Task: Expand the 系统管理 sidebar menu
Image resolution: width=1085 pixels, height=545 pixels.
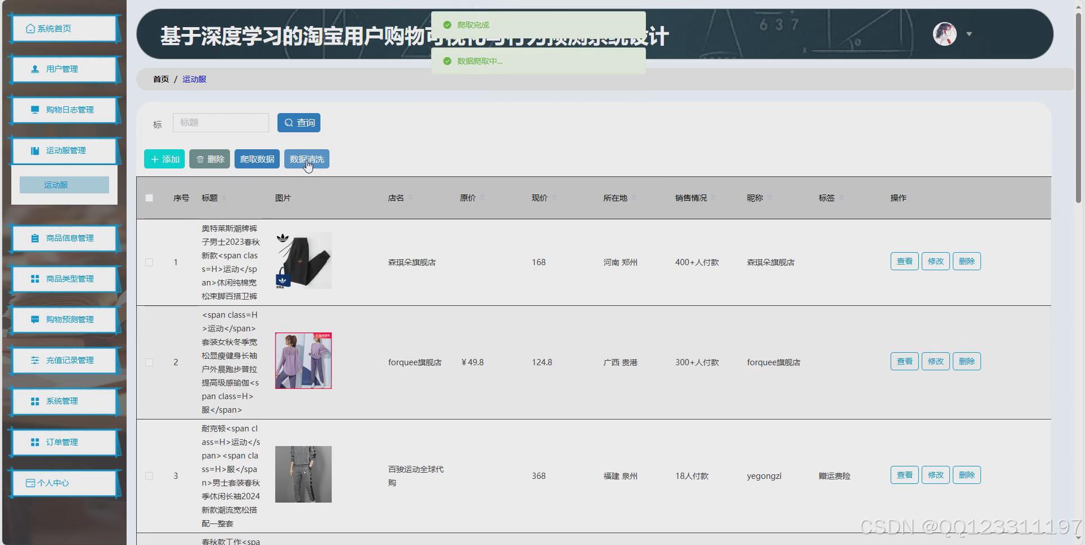Action: pos(64,401)
